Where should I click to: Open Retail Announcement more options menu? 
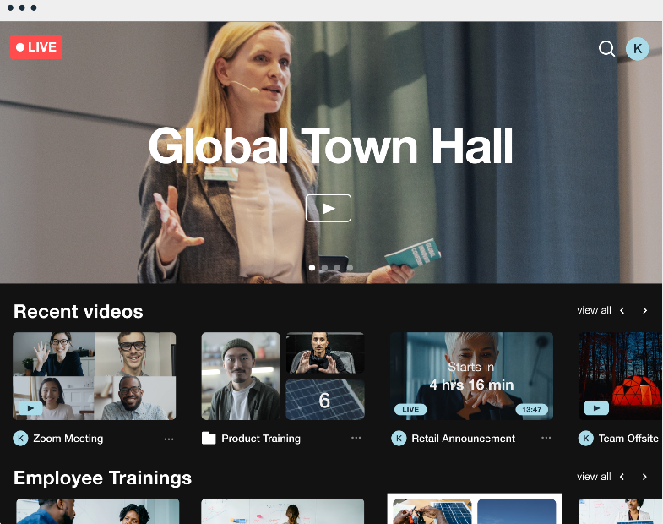point(546,438)
